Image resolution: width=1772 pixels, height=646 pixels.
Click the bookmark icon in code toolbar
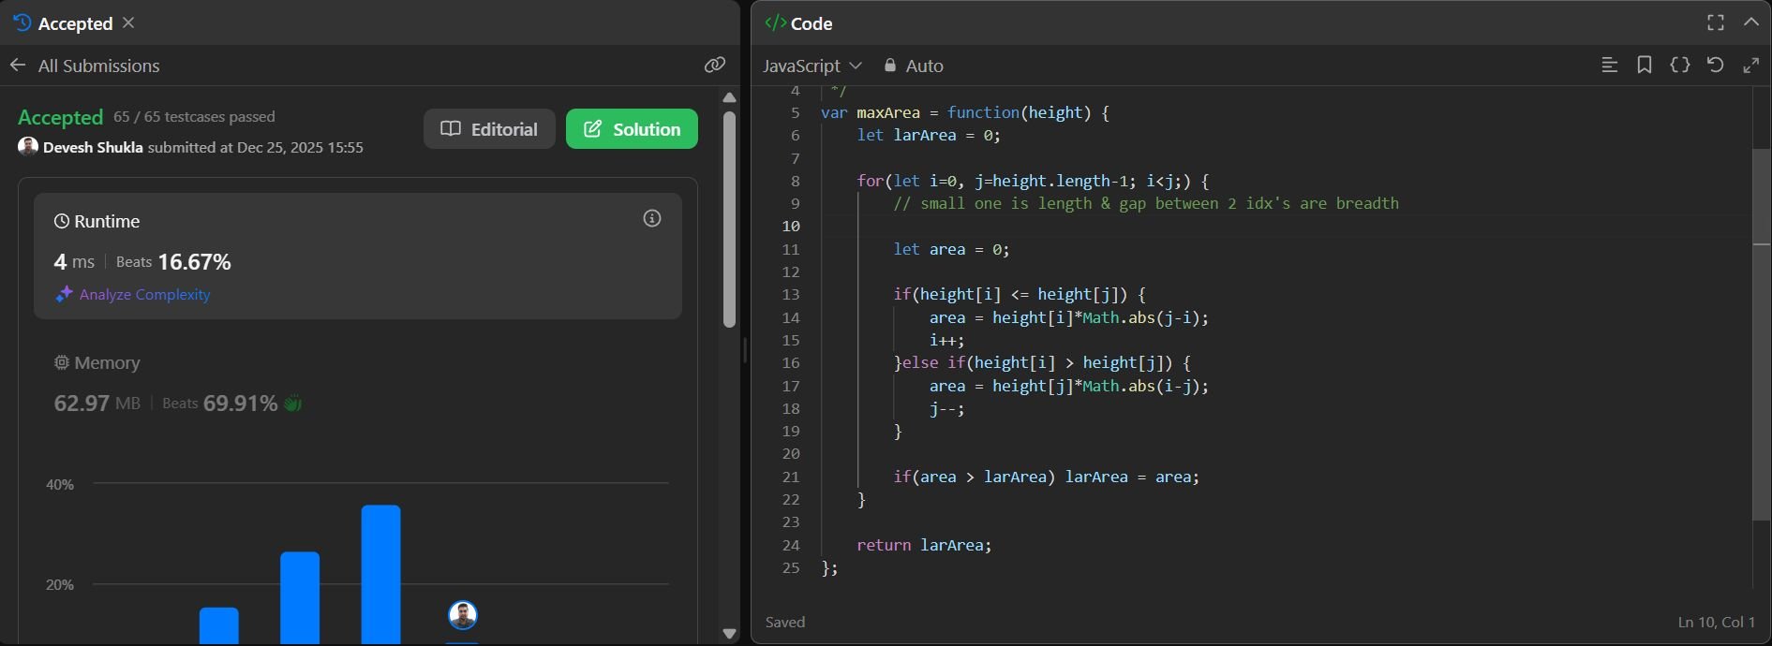[x=1645, y=66]
